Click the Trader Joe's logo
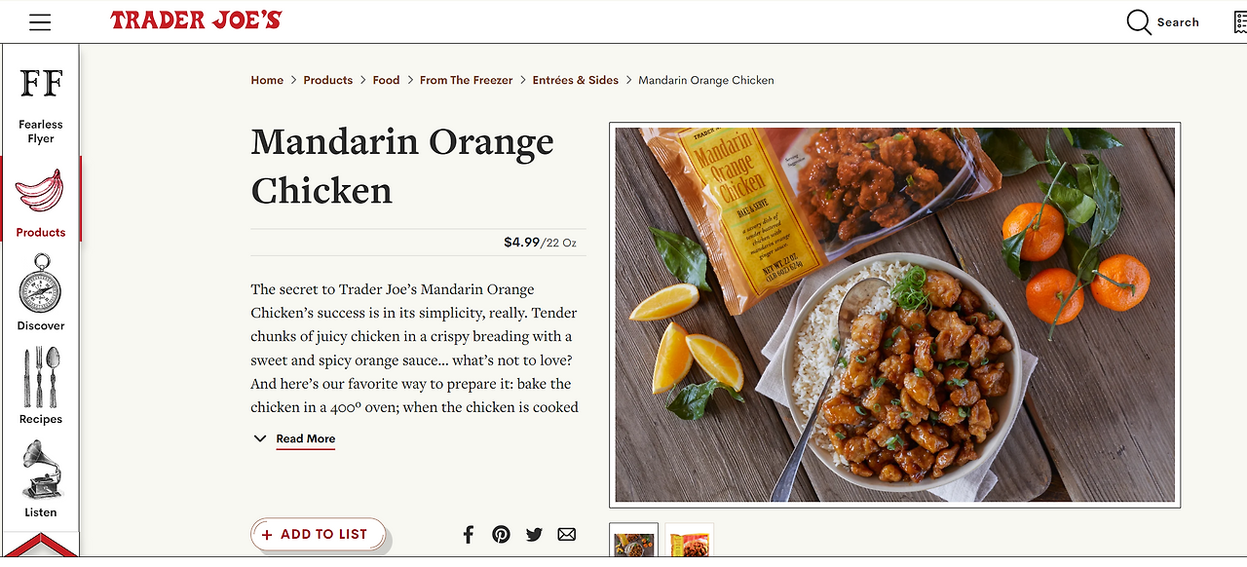The image size is (1247, 567). point(196,19)
